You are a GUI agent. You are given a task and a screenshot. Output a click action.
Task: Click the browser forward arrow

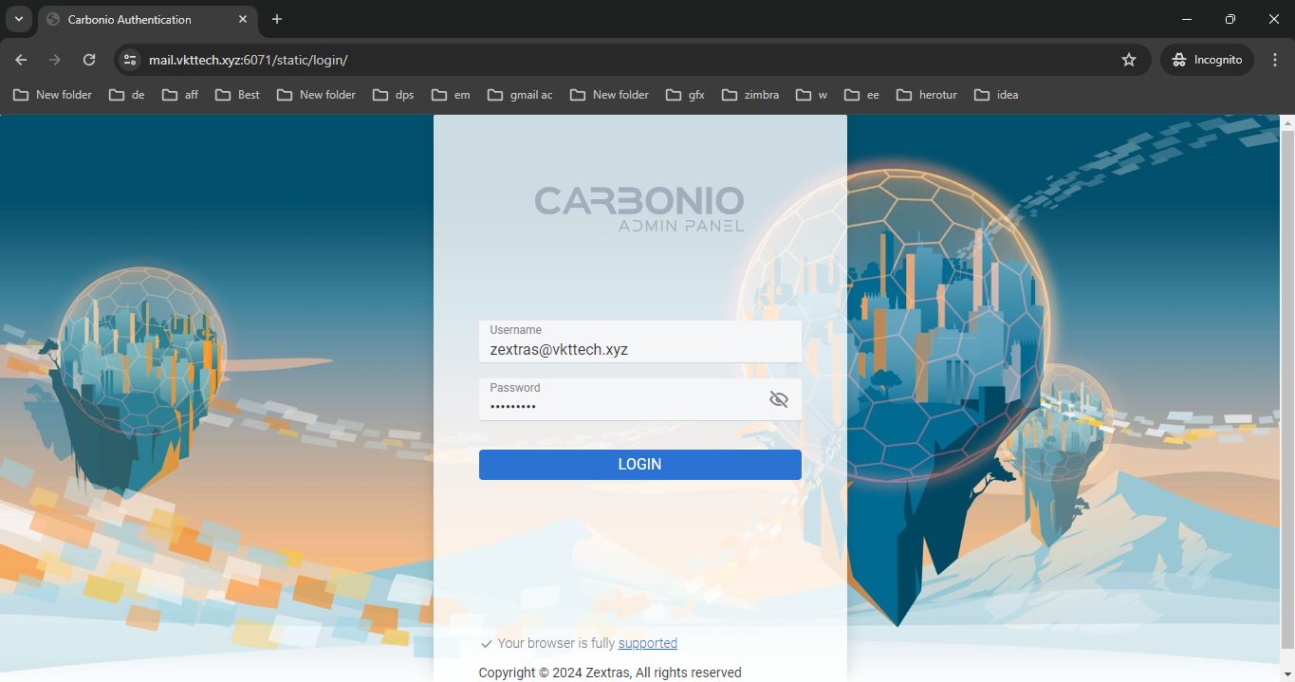pyautogui.click(x=54, y=59)
